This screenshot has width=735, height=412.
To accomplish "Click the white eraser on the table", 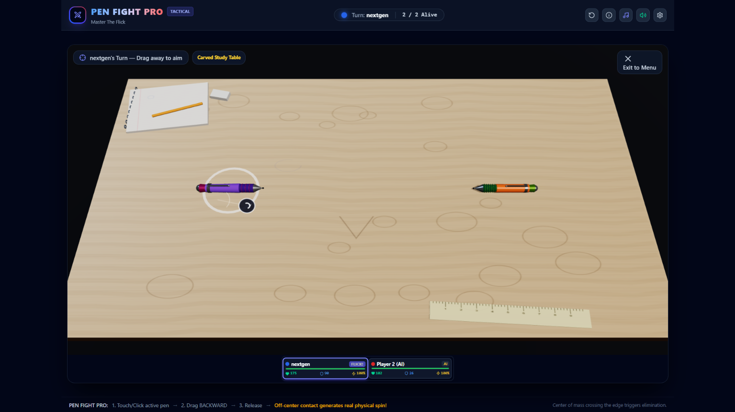I will click(x=220, y=94).
